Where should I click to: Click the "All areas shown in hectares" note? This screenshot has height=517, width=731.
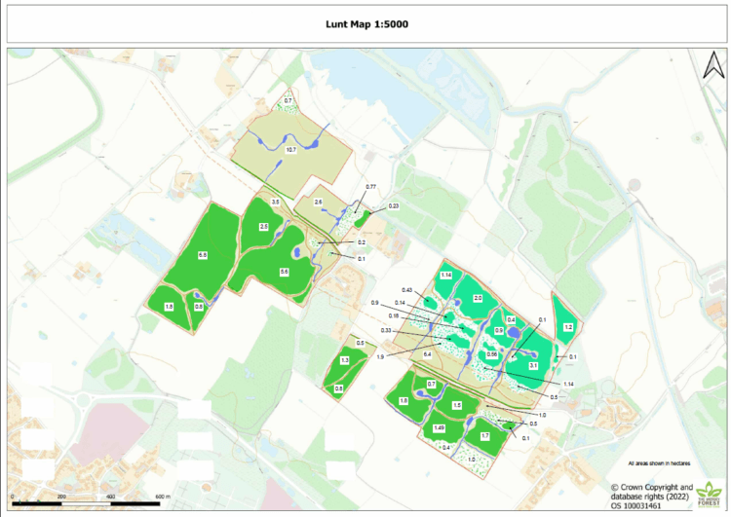(x=666, y=463)
